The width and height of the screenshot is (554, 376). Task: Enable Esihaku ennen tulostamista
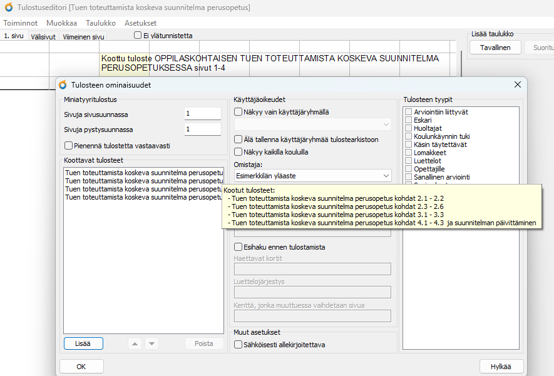(x=238, y=247)
